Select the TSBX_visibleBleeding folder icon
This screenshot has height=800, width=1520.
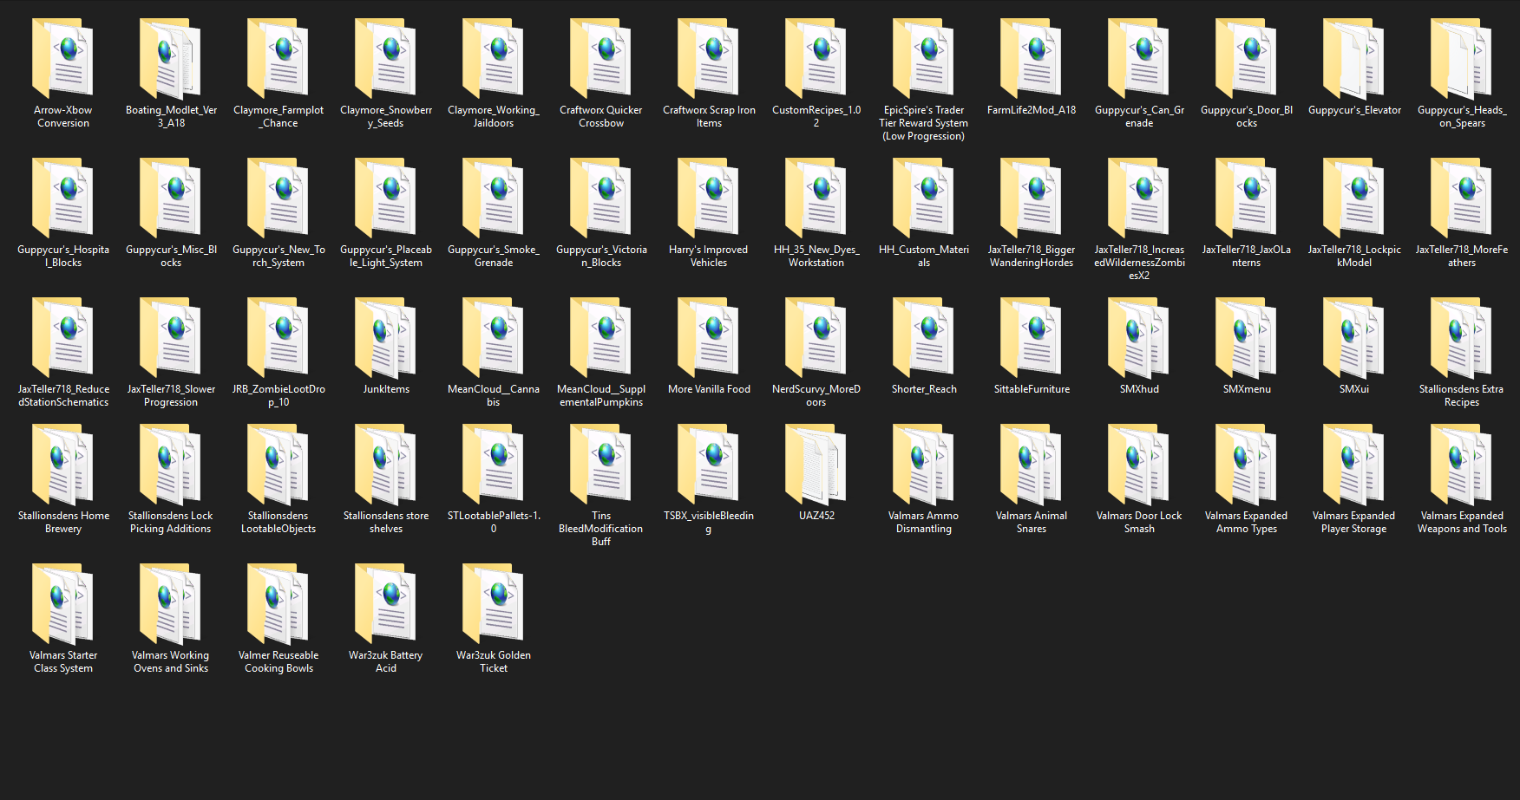tap(709, 465)
